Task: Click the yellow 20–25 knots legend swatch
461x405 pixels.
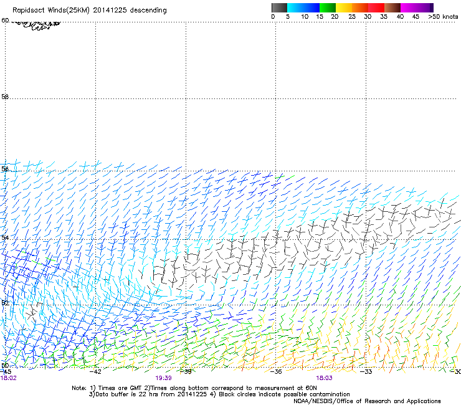Action: pyautogui.click(x=344, y=7)
